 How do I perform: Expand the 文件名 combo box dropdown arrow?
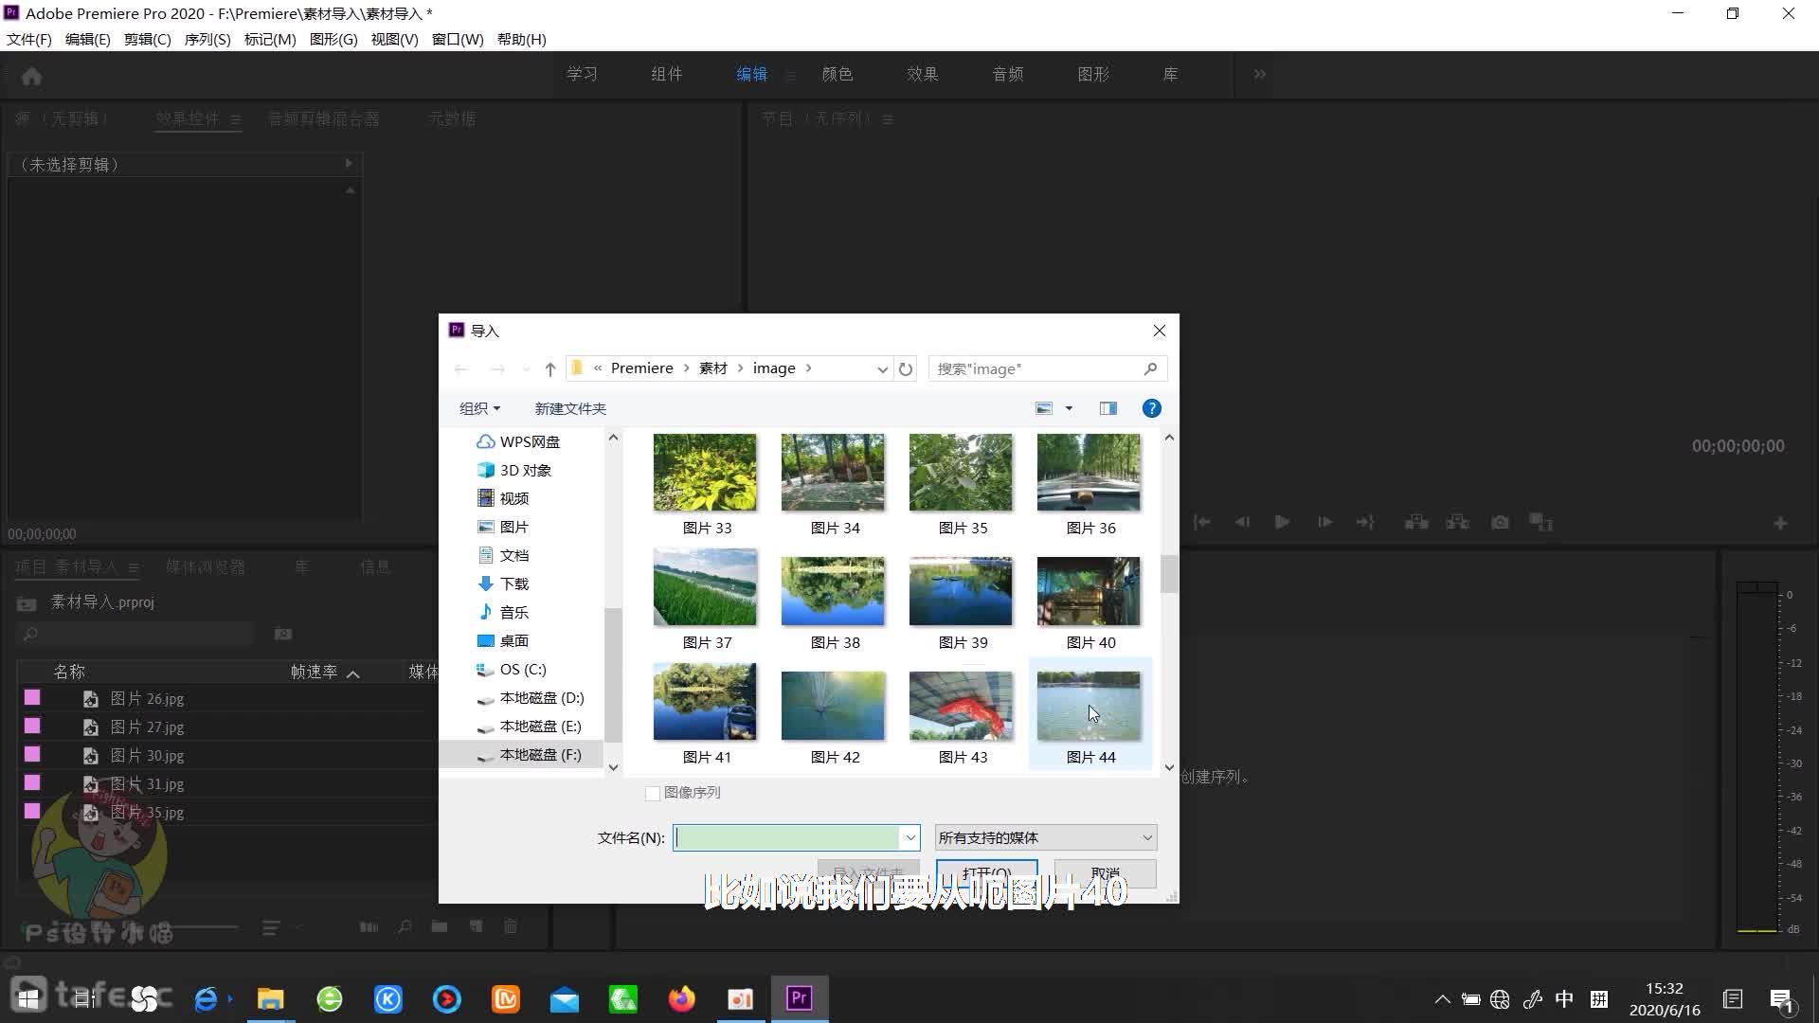click(909, 837)
